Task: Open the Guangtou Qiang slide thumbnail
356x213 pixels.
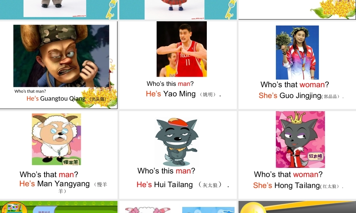Action: 59,65
